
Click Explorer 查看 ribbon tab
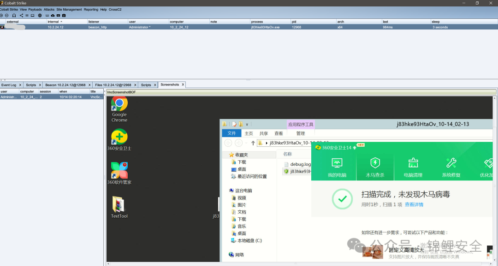279,133
